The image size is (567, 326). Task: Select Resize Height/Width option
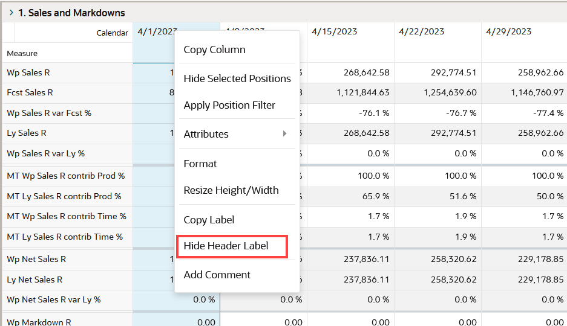point(231,190)
